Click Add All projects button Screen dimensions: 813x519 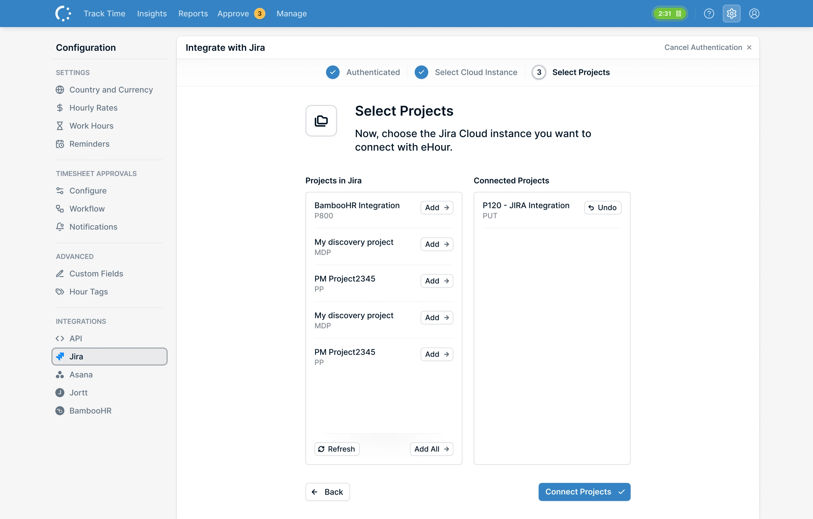pyautogui.click(x=432, y=449)
